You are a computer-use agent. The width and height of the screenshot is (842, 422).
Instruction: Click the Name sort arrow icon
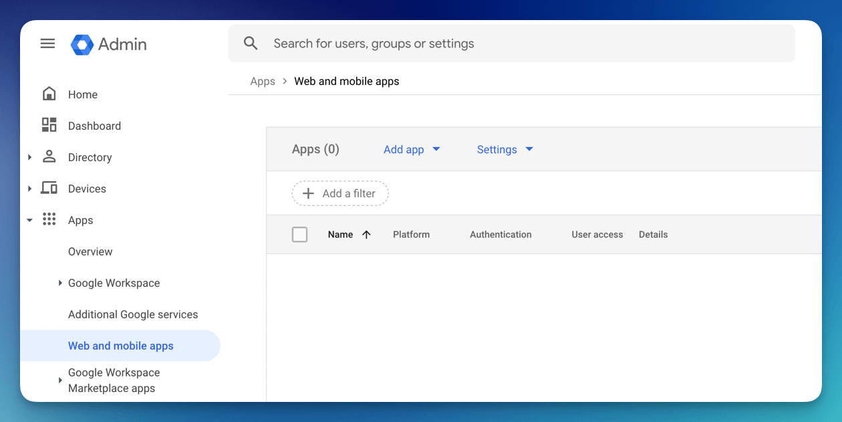point(366,235)
